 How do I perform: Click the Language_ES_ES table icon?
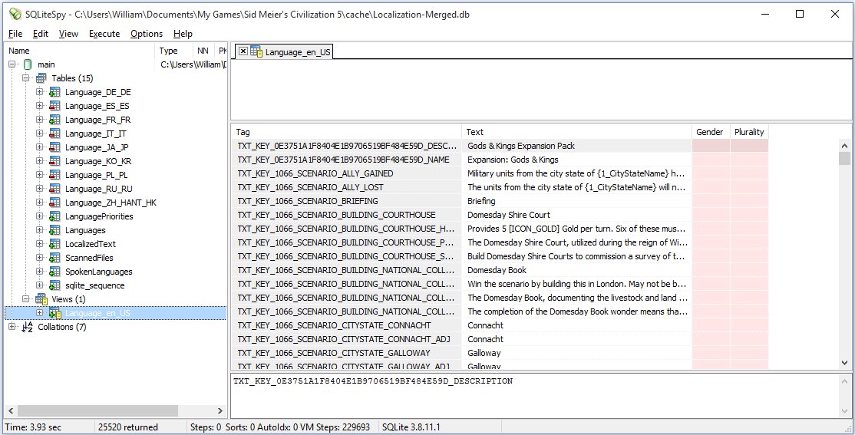tap(54, 106)
